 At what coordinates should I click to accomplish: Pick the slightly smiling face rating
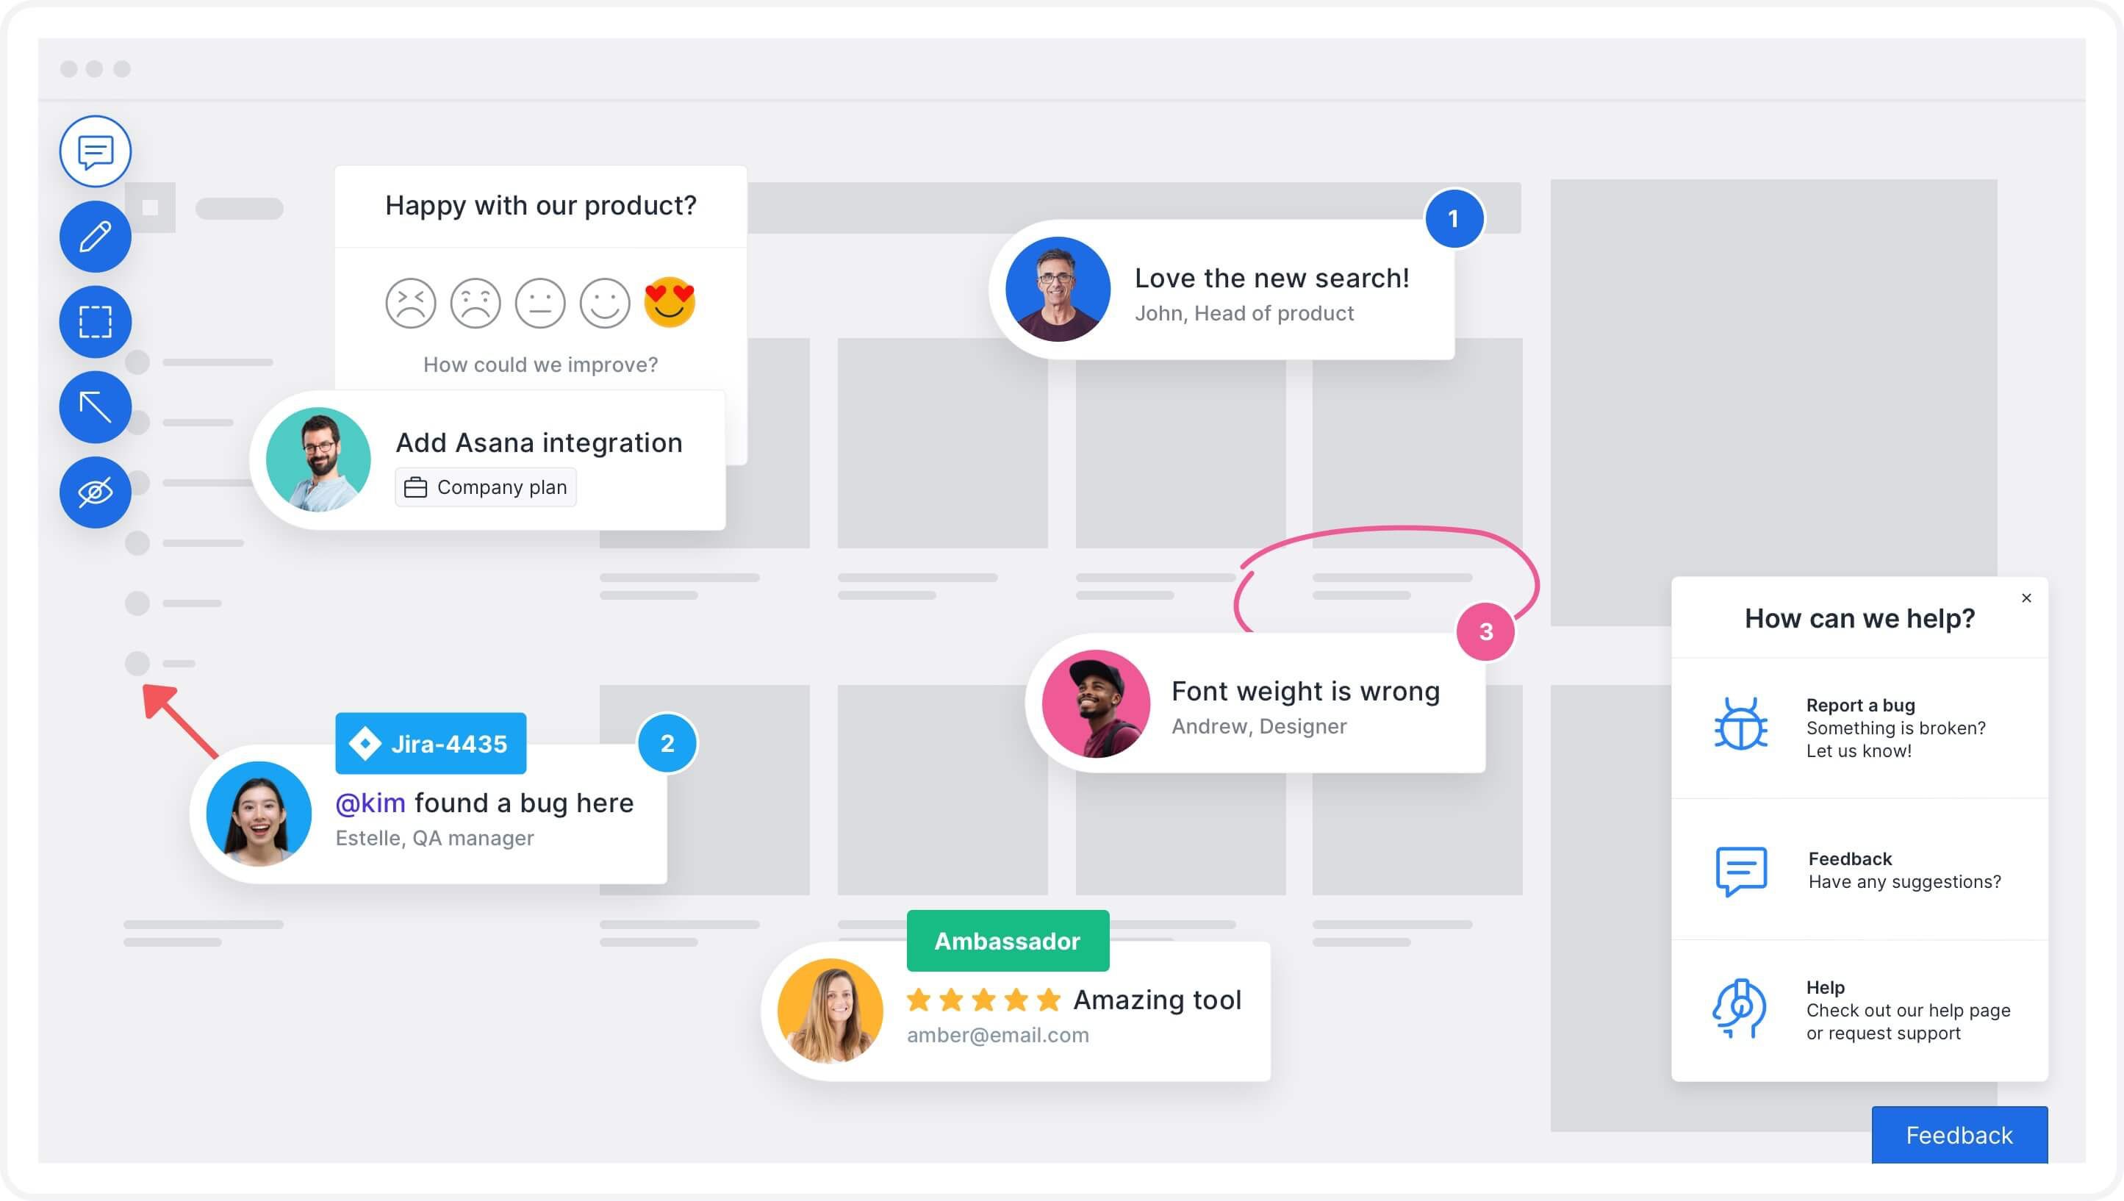[x=604, y=303]
